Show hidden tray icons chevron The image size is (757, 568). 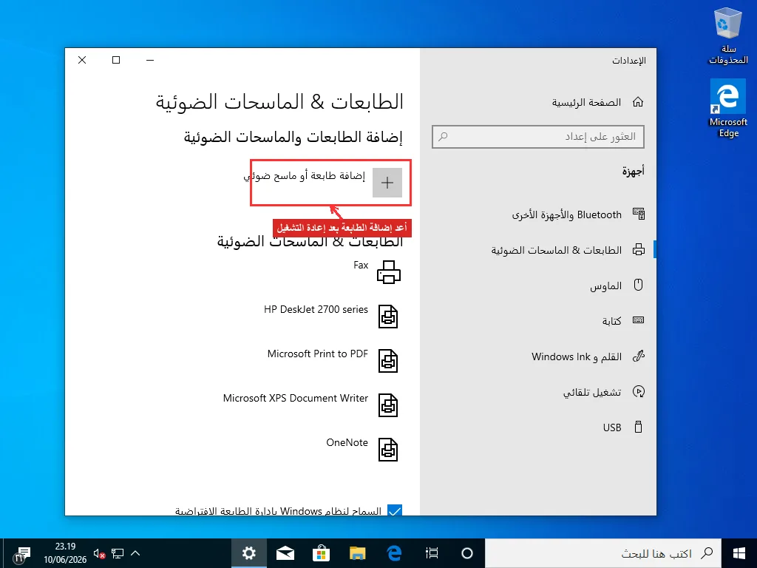(136, 553)
